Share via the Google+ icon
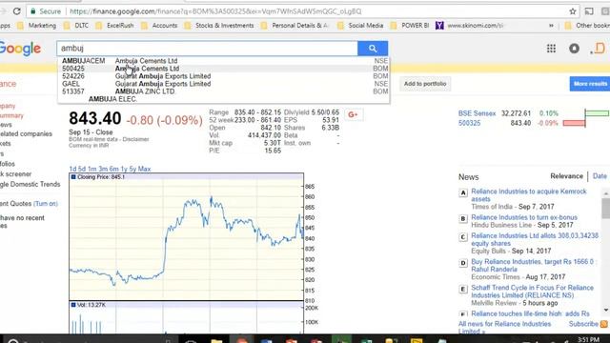This screenshot has width=610, height=343. (354, 114)
